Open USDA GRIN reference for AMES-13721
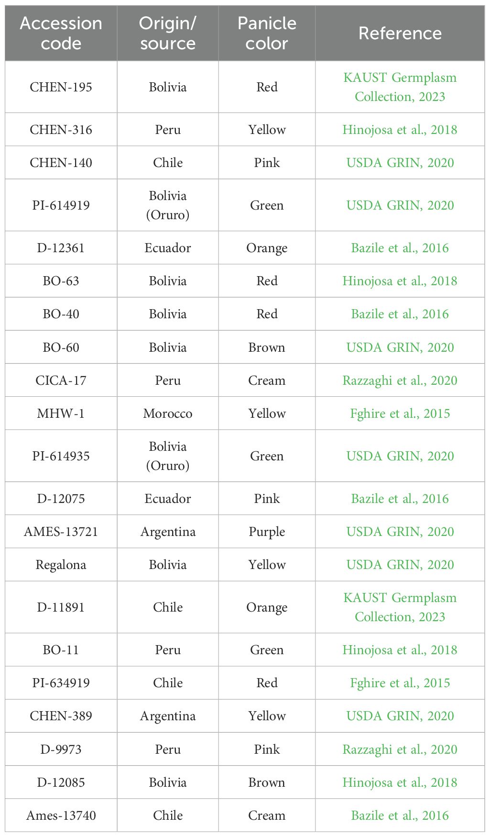Viewport: 490px width, 837px height. click(x=400, y=532)
